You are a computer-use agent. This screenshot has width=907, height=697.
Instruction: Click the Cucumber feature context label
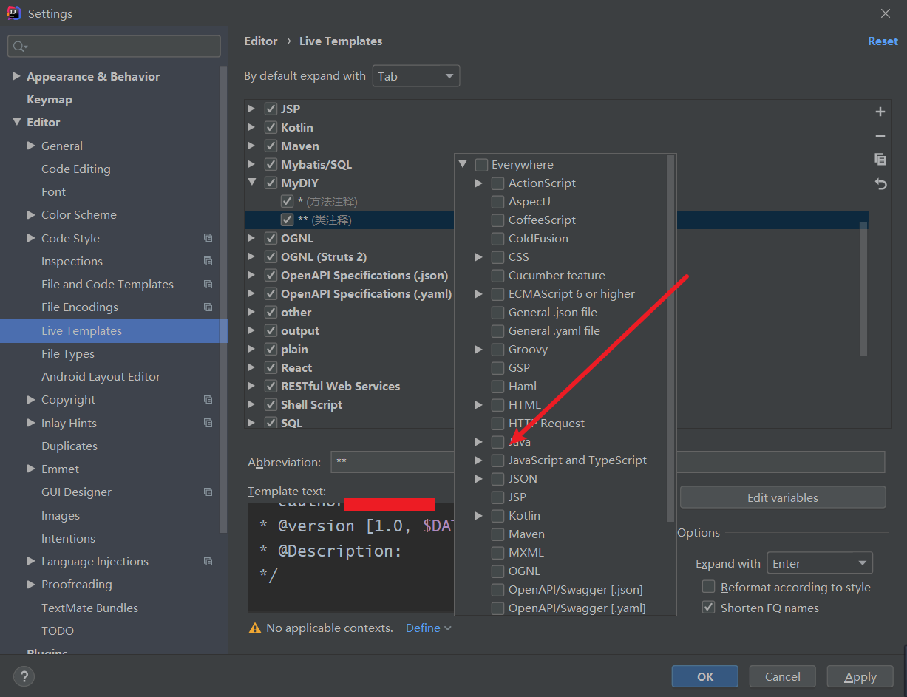(557, 276)
